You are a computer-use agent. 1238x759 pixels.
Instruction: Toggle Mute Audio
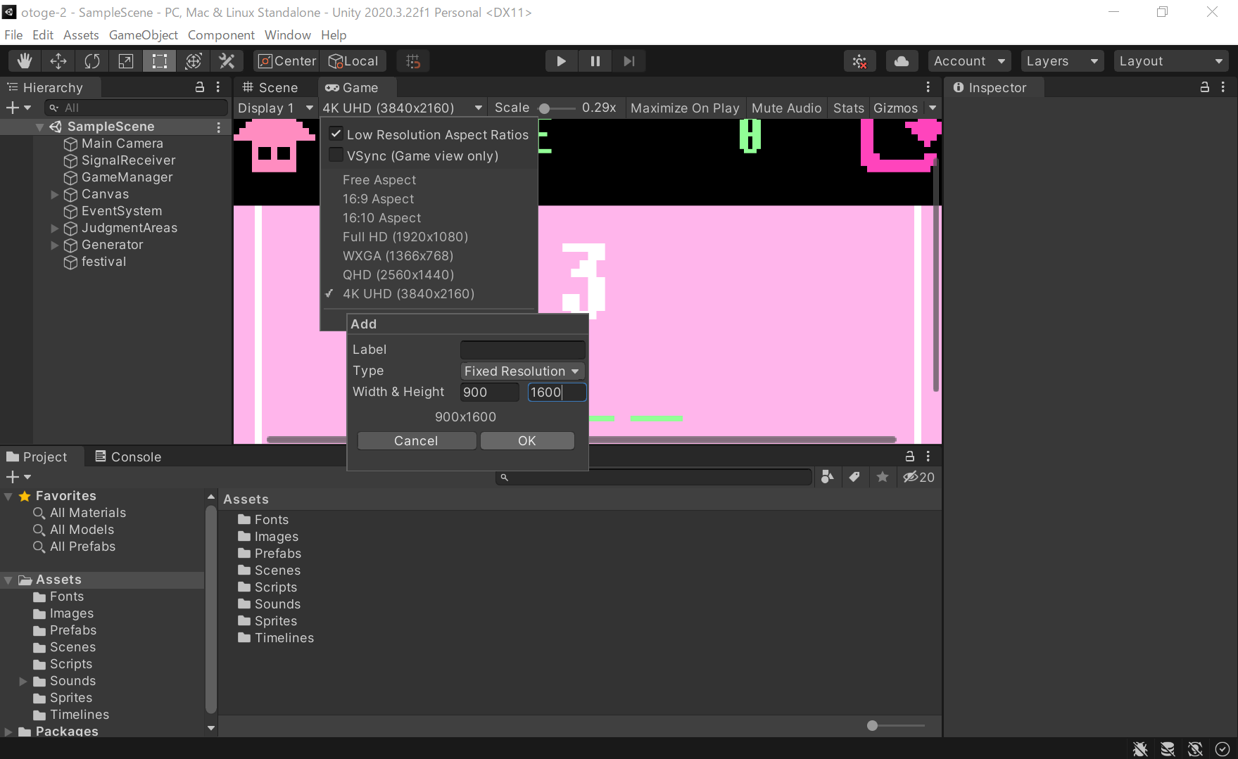[786, 108]
